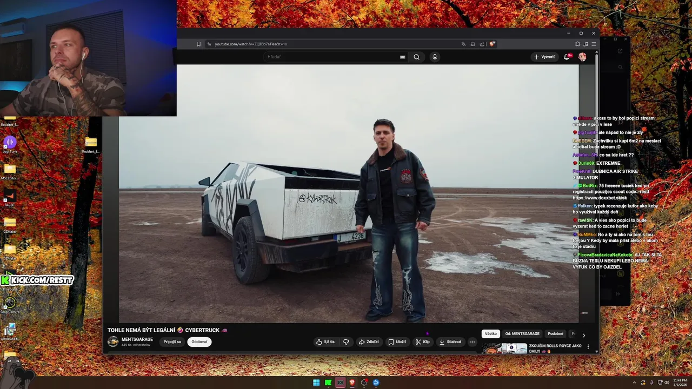The width and height of the screenshot is (692, 389).
Task: Click the youtube.com address bar URL
Action: (x=251, y=44)
